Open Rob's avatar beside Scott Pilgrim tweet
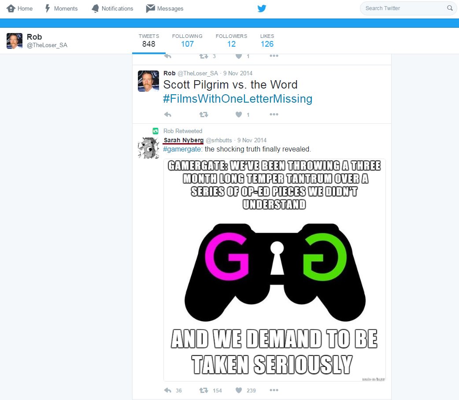Viewport: 459px width, 400px height. click(148, 81)
